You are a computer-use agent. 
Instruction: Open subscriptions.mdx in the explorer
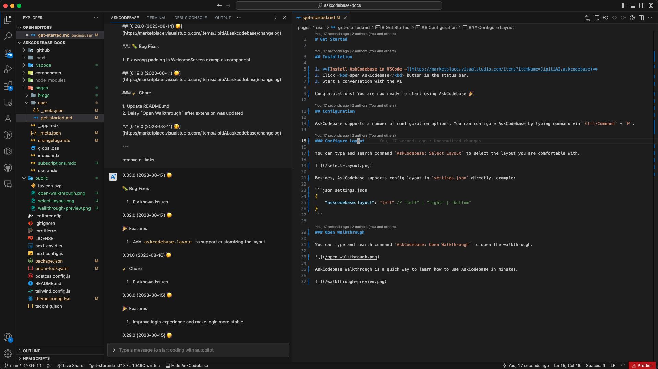57,163
